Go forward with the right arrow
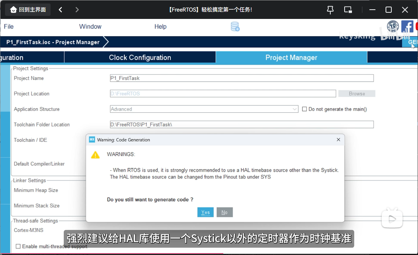418x255 pixels. [x=77, y=10]
